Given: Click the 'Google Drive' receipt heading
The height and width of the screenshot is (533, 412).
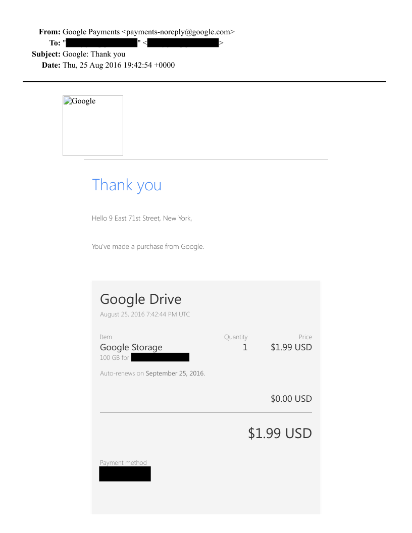Looking at the screenshot, I should 140,299.
